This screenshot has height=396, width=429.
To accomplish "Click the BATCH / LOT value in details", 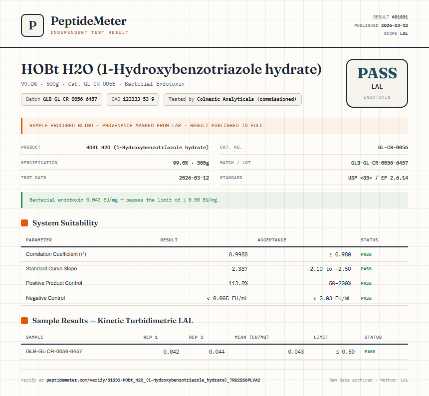I will pos(380,163).
